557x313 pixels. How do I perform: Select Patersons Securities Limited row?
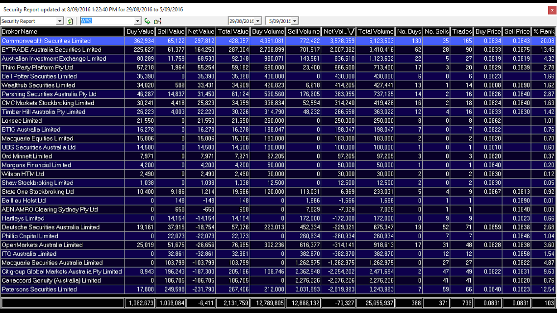278,289
